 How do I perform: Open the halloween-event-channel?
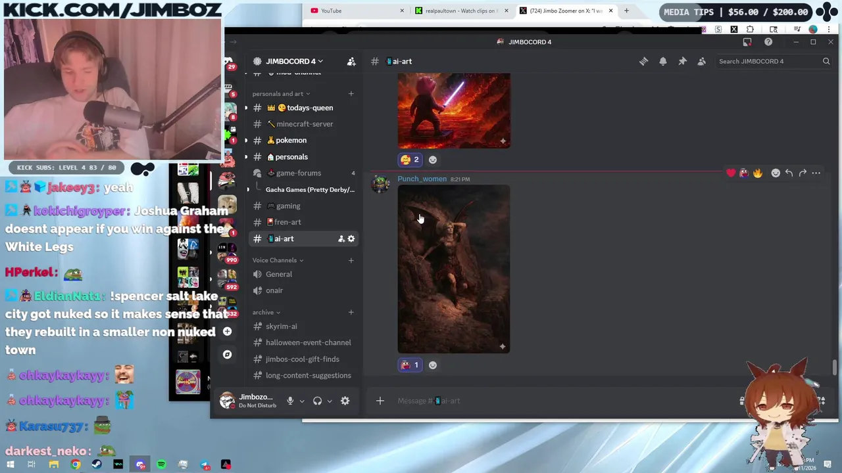click(303, 342)
